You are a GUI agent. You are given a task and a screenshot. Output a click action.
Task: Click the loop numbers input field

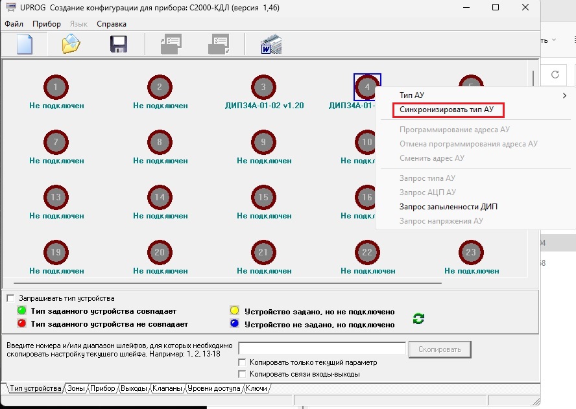tap(322, 348)
